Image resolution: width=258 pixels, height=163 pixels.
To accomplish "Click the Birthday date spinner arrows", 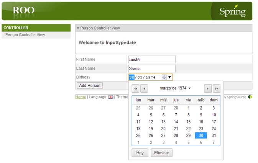I will (x=164, y=77).
